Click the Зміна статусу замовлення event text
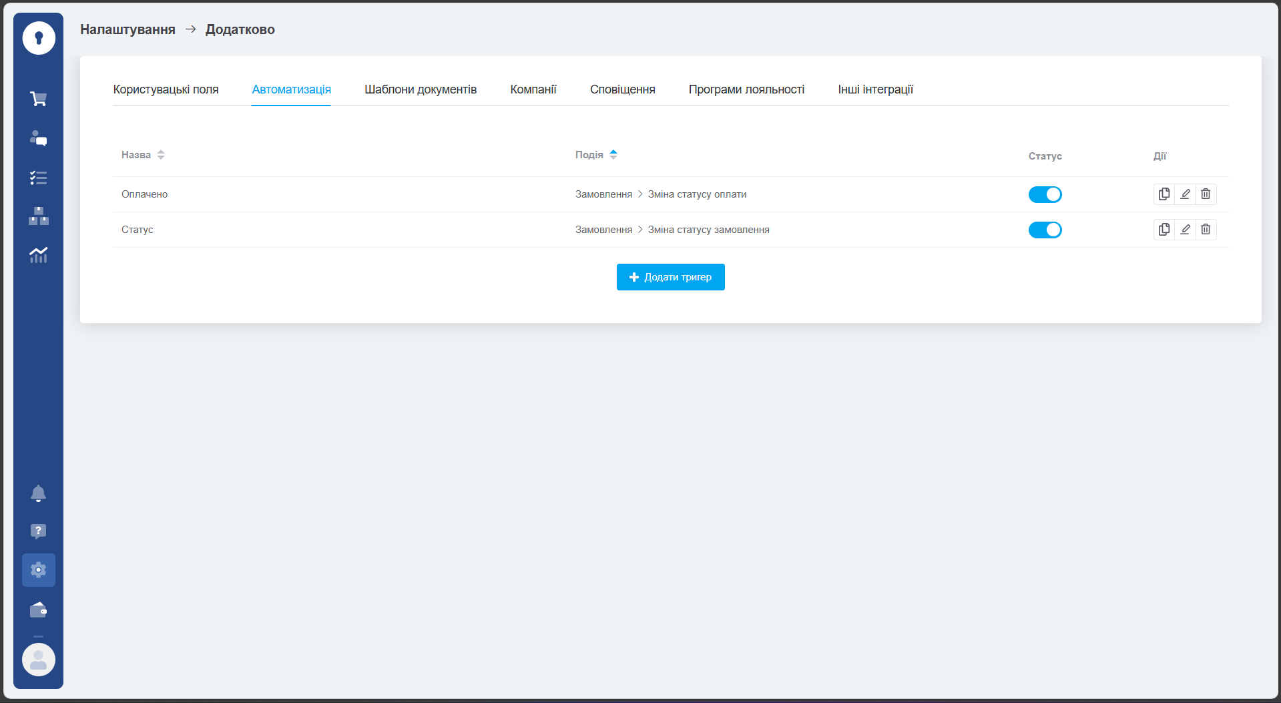The image size is (1281, 703). (708, 230)
